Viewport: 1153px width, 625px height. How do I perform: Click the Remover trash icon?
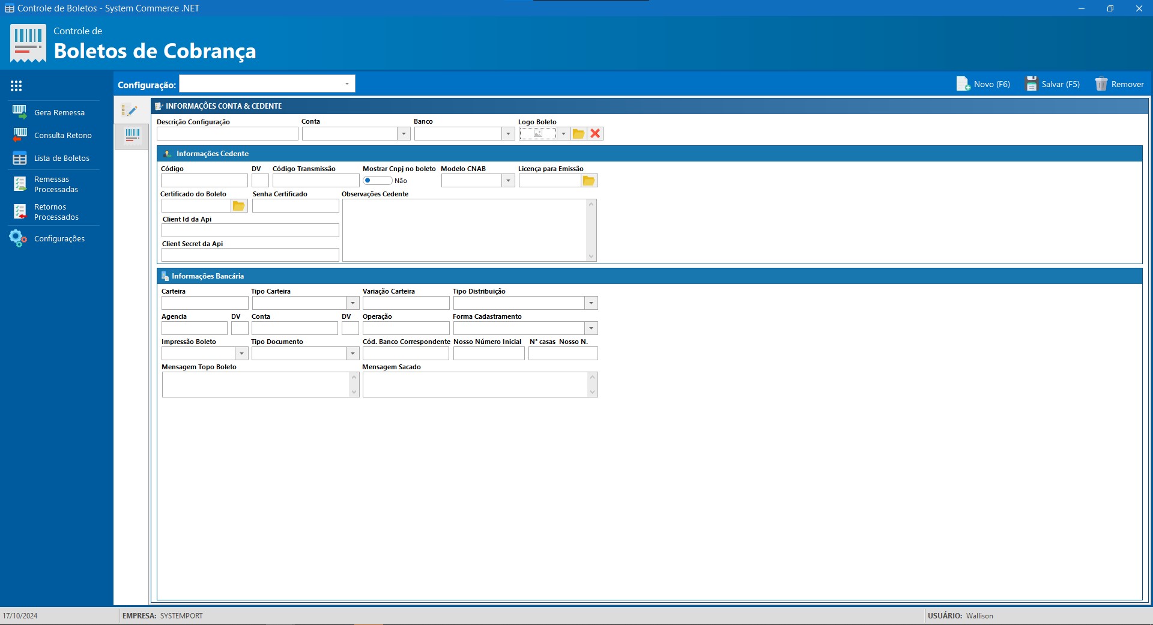click(x=1101, y=84)
